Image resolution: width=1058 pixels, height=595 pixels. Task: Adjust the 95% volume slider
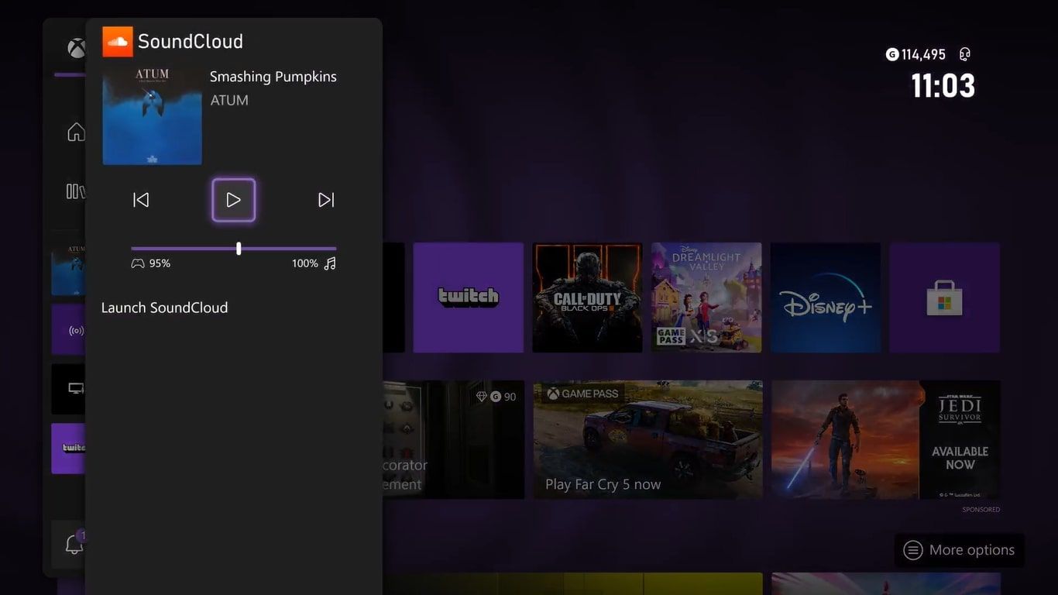tap(238, 248)
